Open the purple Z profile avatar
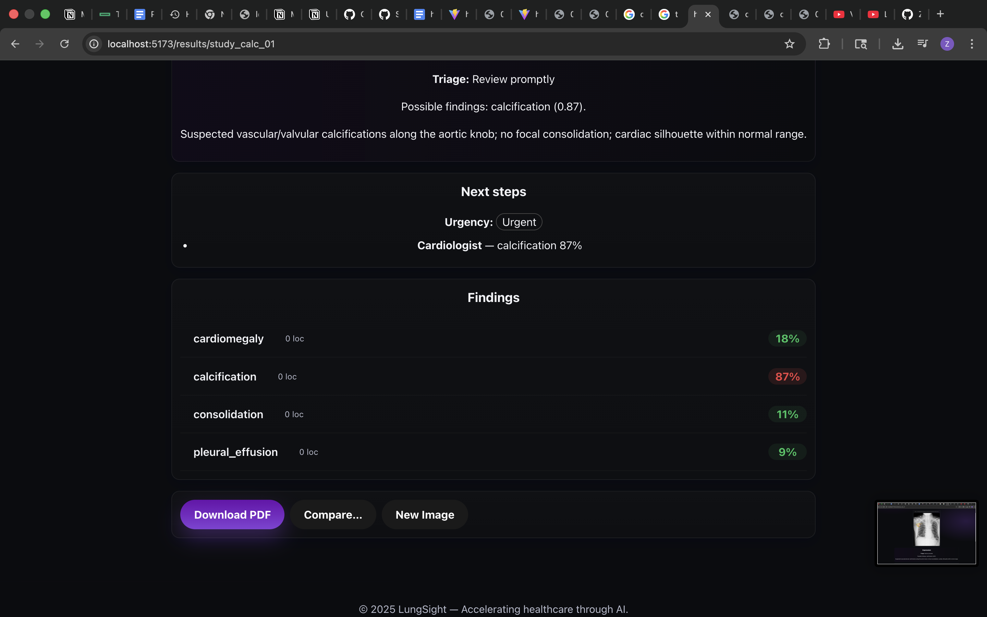This screenshot has height=617, width=987. [x=947, y=44]
